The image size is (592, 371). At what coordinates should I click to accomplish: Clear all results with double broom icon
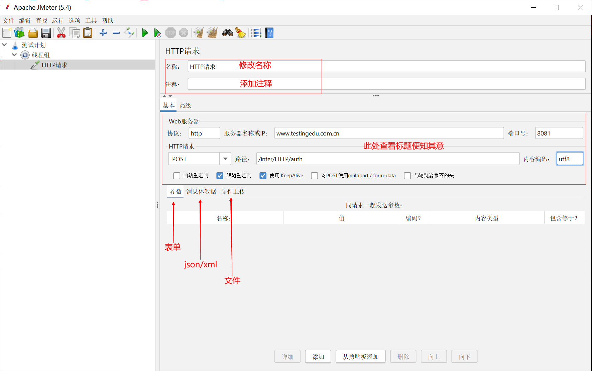[x=212, y=33]
